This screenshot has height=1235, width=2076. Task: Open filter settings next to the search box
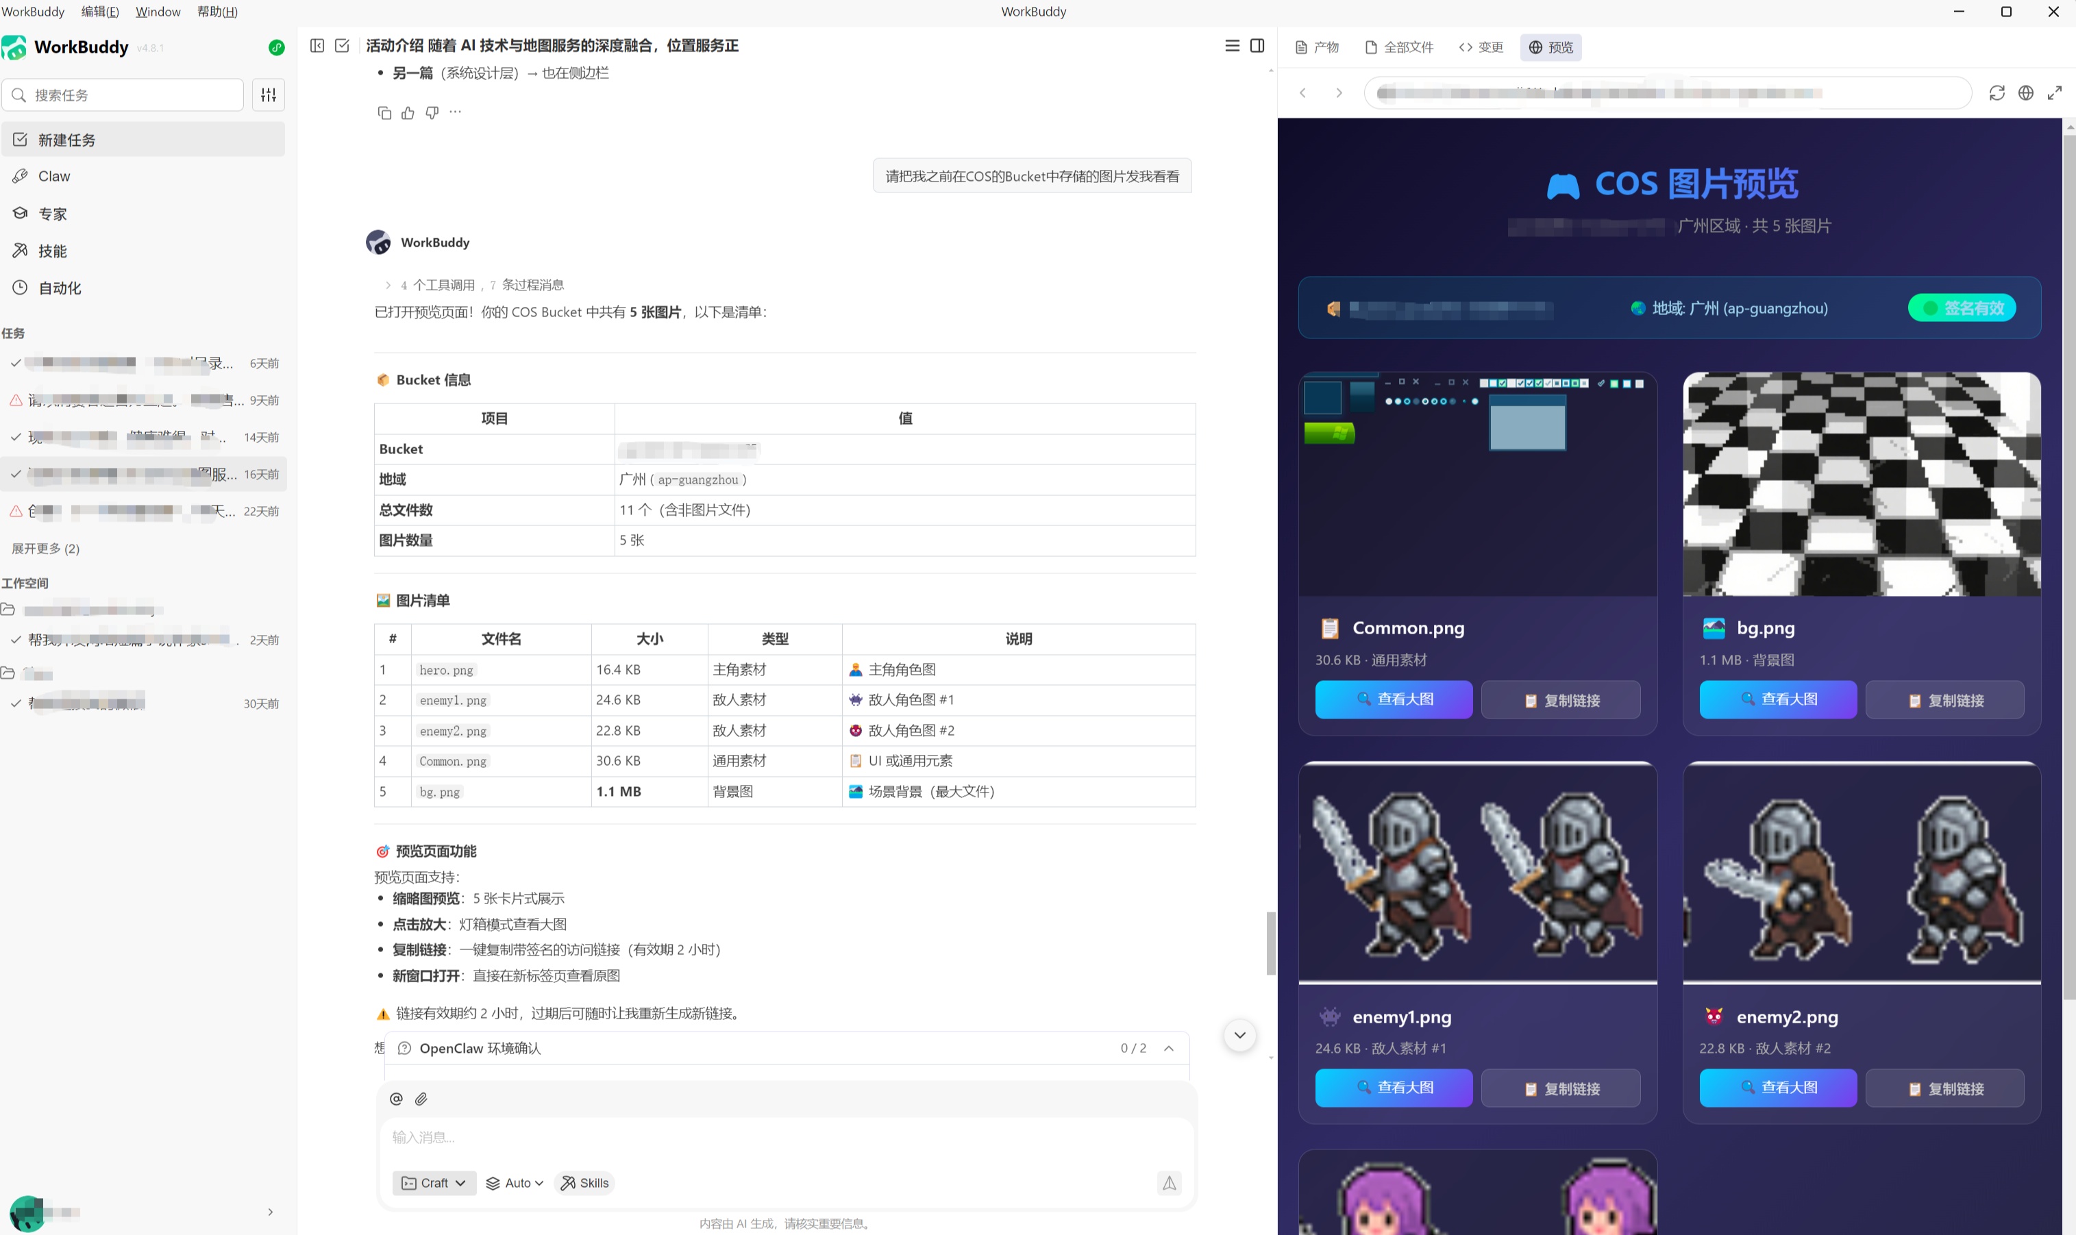268,95
